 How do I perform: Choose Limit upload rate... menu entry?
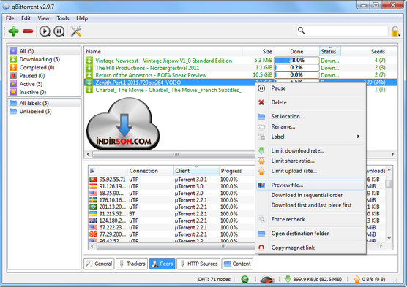310,171
